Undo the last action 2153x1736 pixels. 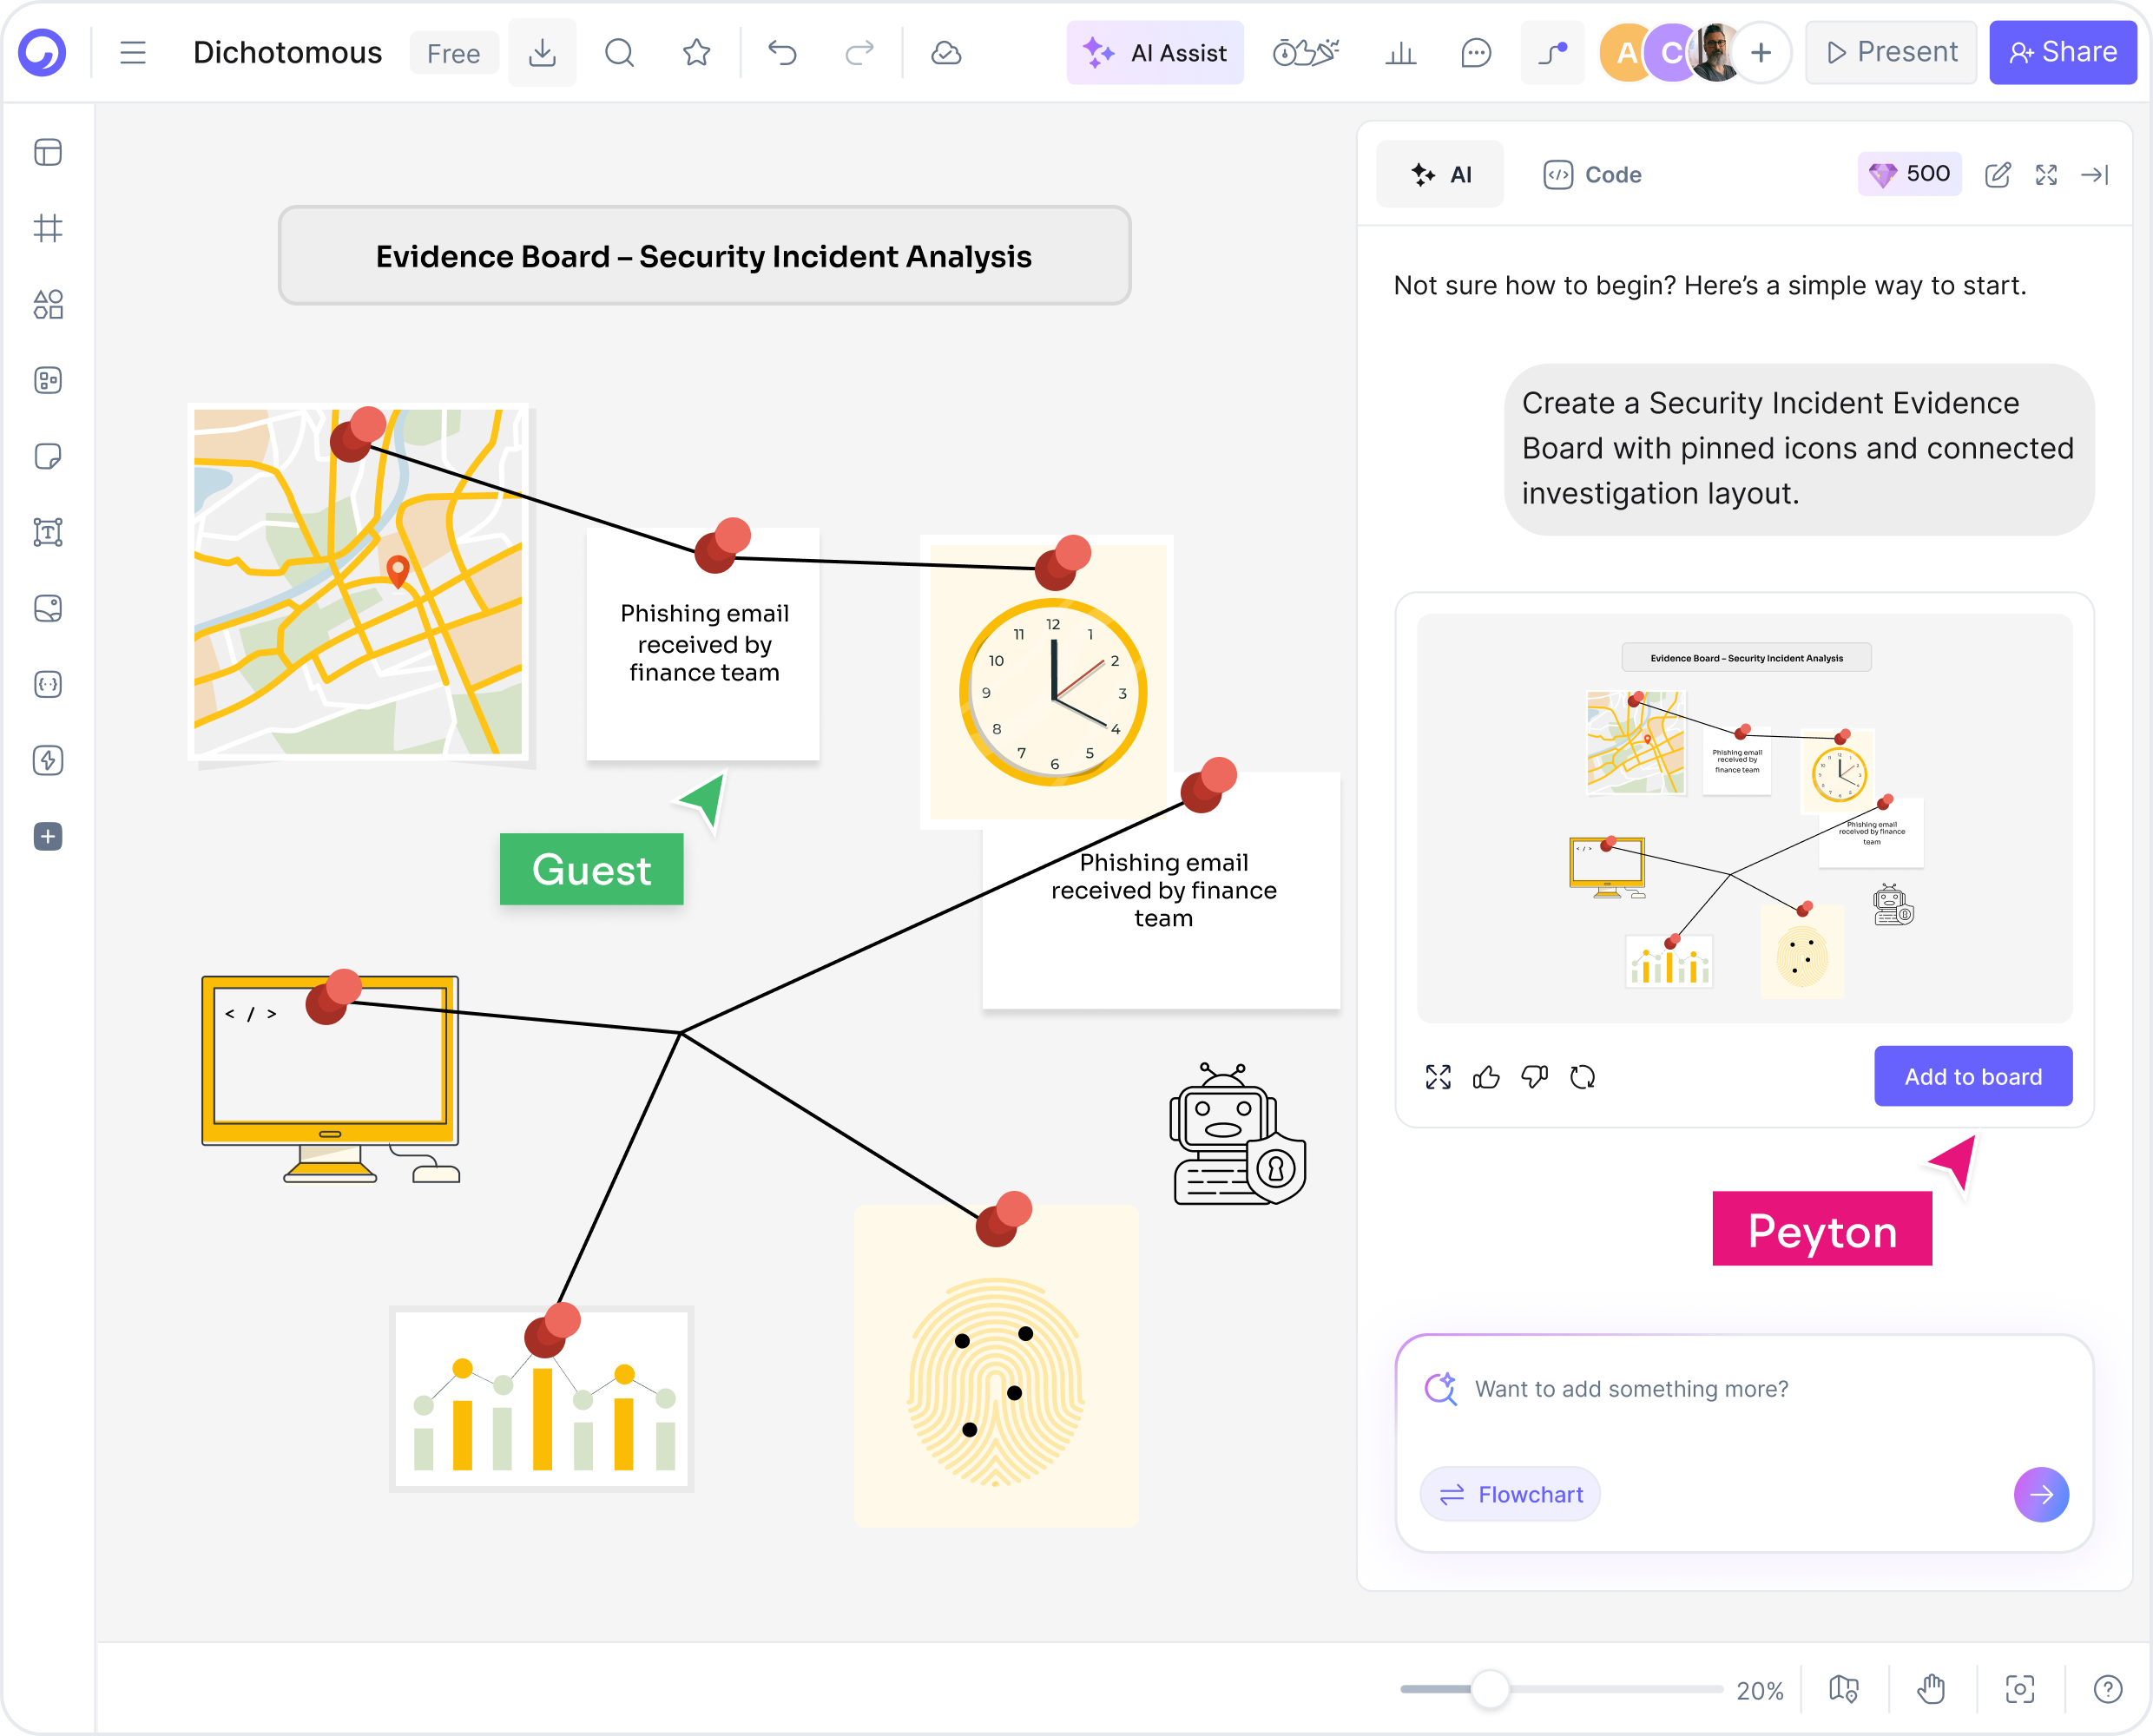pos(782,52)
